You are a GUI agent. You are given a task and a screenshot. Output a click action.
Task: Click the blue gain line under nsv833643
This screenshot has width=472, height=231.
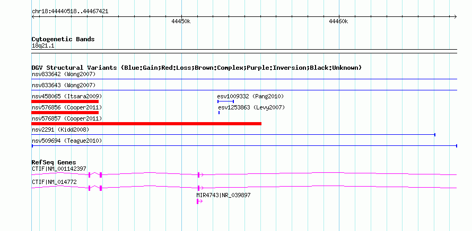pos(244,90)
